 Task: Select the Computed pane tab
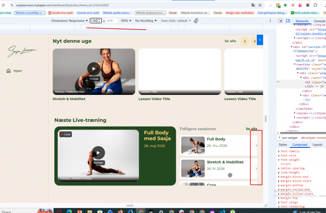tap(300, 144)
